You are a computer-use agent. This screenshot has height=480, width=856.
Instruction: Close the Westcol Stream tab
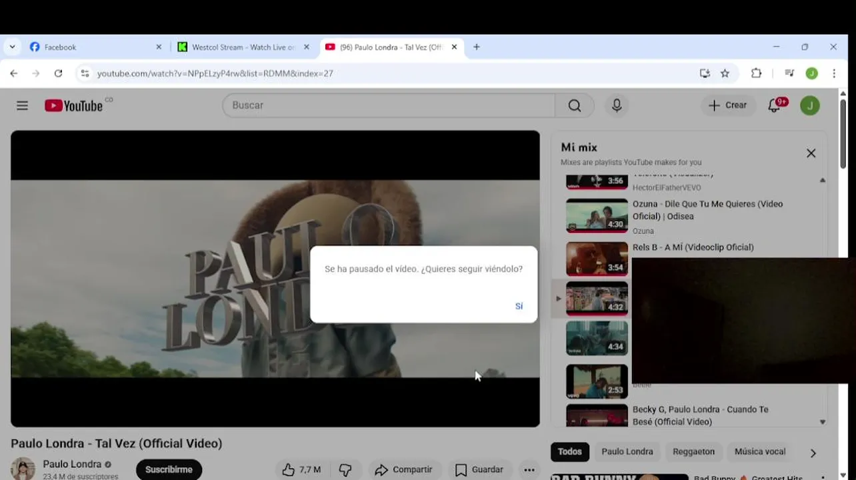tap(307, 47)
